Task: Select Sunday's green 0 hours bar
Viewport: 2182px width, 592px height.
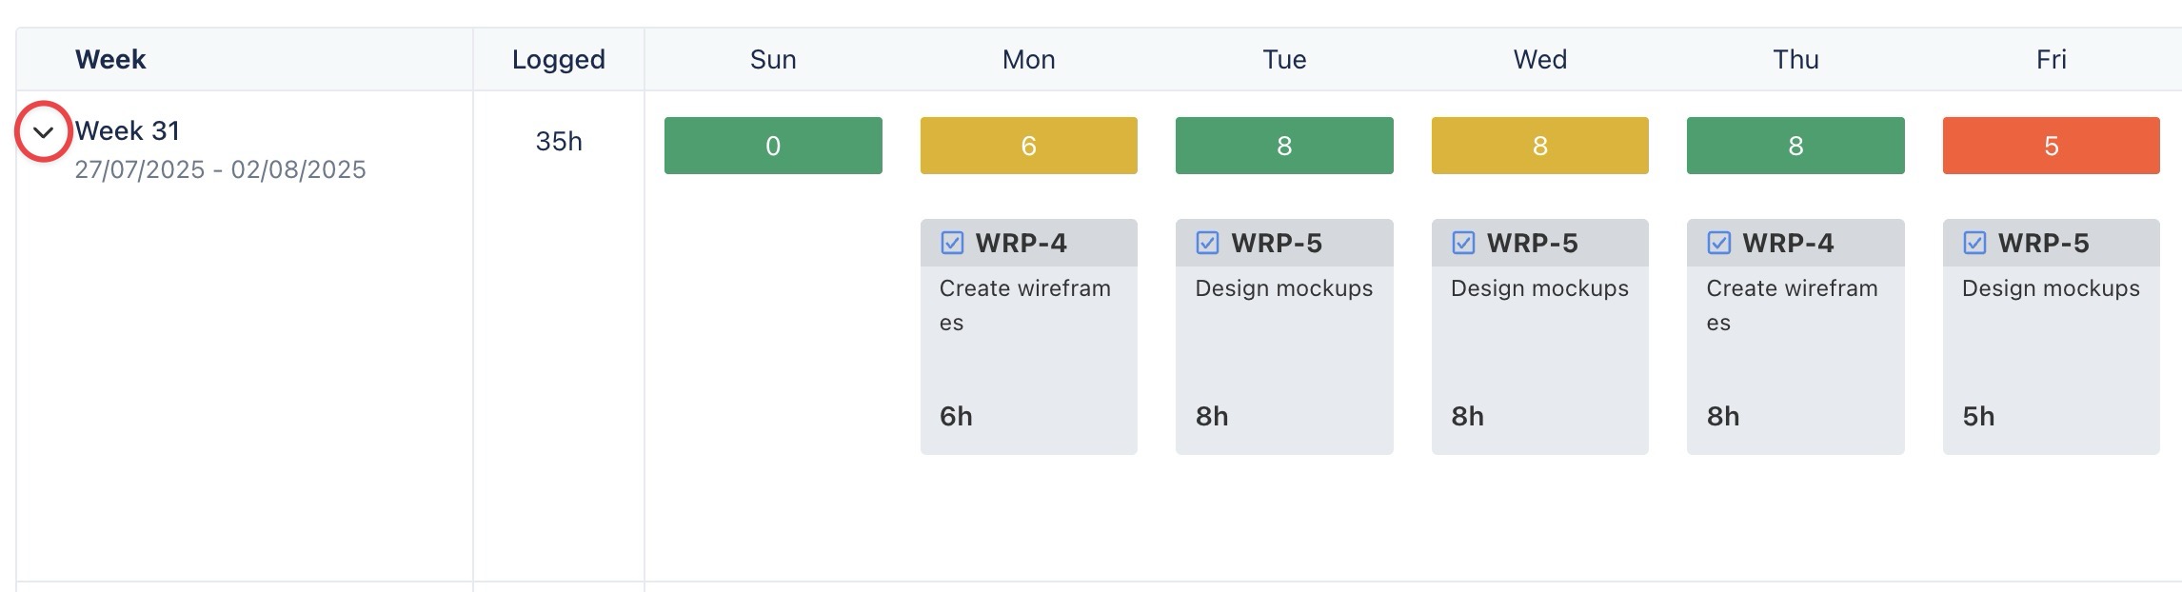Action: click(773, 146)
